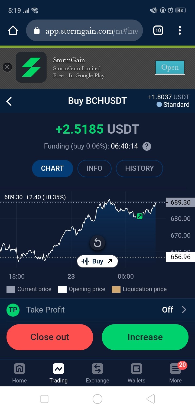Tap the browser home icon
Screen dimensions: 195x412
[x=13, y=31]
